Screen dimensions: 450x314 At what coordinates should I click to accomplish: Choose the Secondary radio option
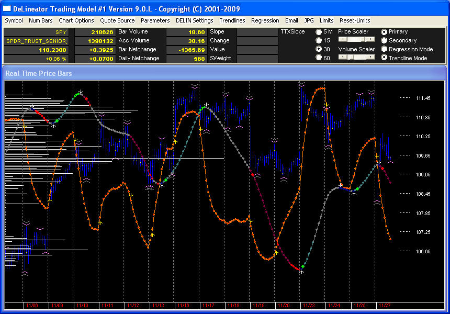[384, 40]
